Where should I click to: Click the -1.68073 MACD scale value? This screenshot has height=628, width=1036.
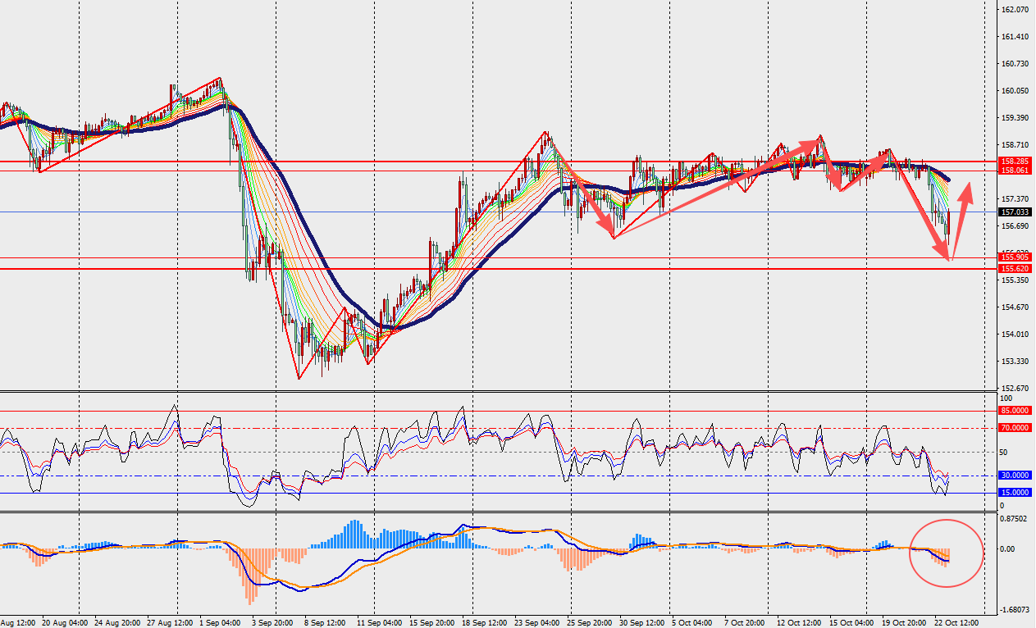tap(1015, 610)
